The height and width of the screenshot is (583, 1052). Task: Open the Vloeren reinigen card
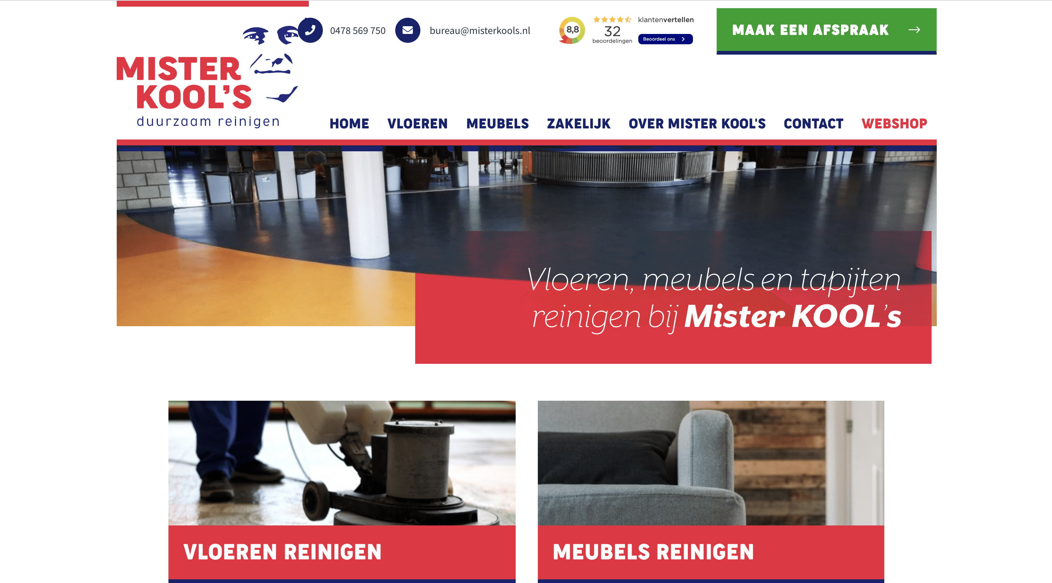342,491
